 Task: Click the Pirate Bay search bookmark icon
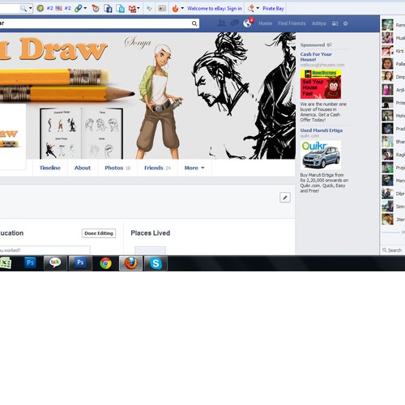pyautogui.click(x=251, y=8)
